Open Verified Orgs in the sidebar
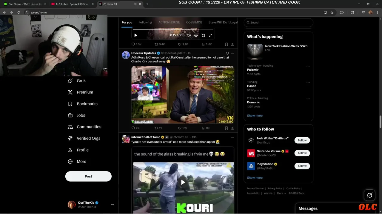The image size is (382, 214). click(84, 138)
